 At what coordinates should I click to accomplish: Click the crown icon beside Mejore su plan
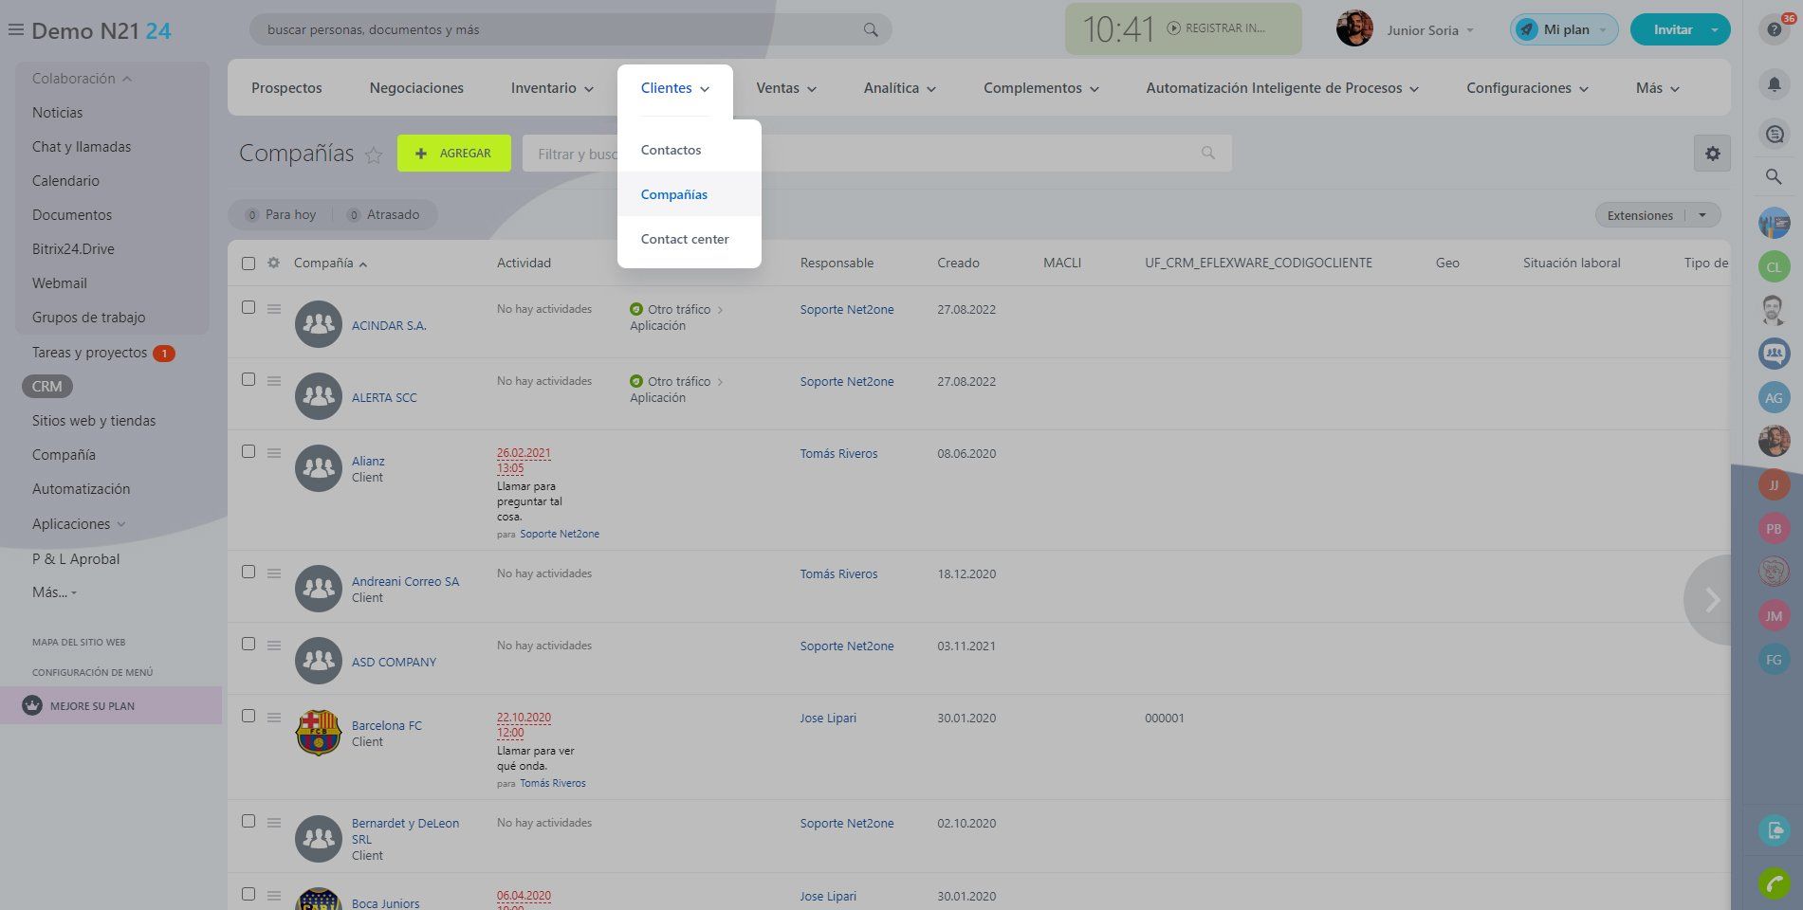tap(32, 705)
